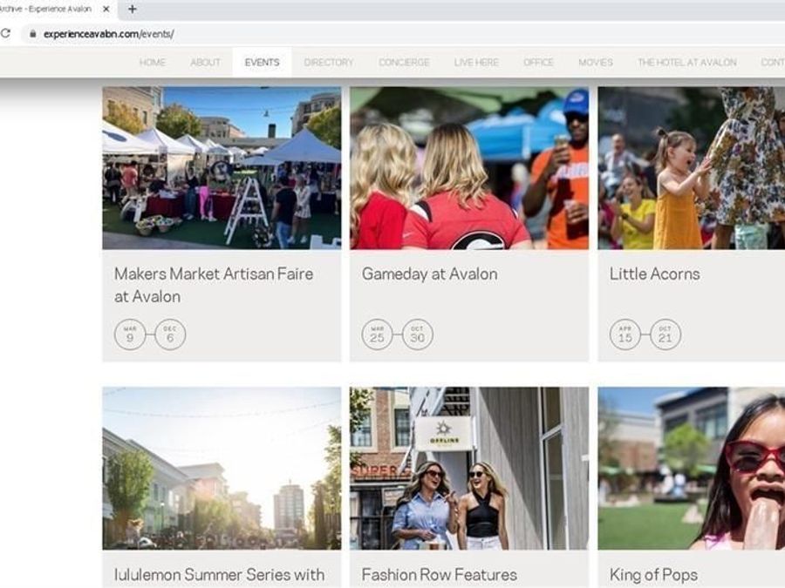Open the ABOUT nav item
The height and width of the screenshot is (588, 785).
point(205,63)
